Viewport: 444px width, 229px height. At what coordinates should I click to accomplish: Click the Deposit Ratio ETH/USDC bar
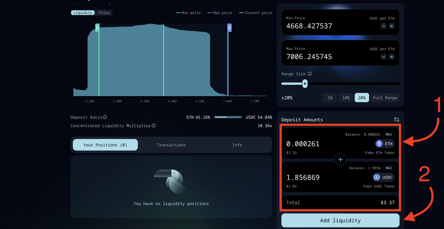(228, 117)
